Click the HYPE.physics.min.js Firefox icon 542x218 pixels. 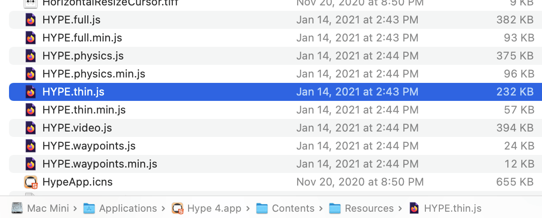click(31, 74)
